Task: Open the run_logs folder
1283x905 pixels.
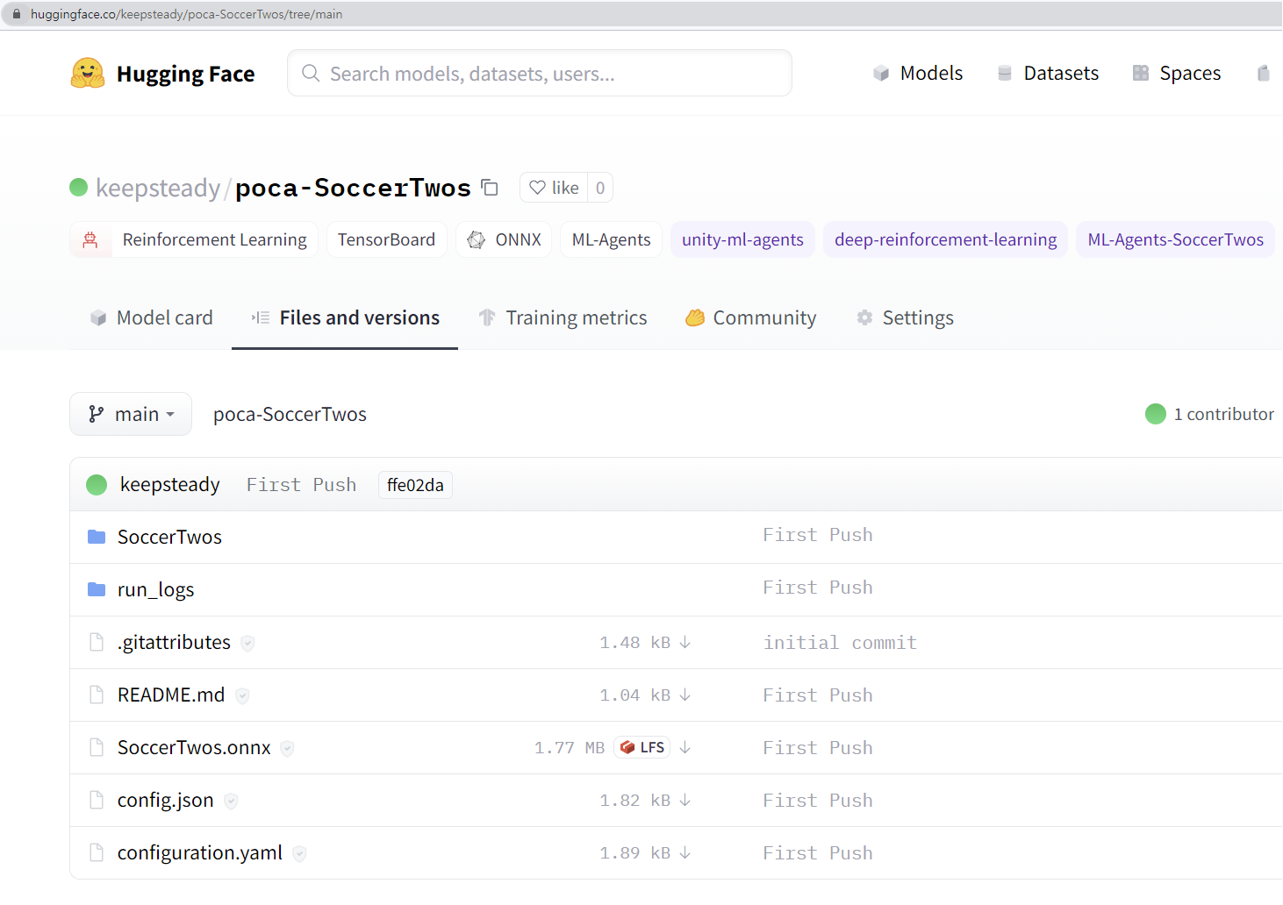Action: [x=155, y=589]
